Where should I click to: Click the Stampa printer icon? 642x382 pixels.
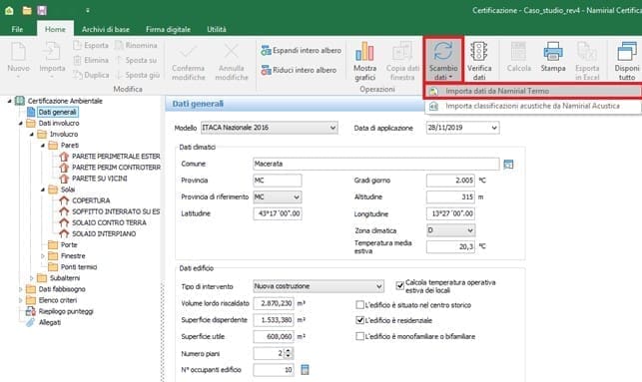click(x=553, y=52)
